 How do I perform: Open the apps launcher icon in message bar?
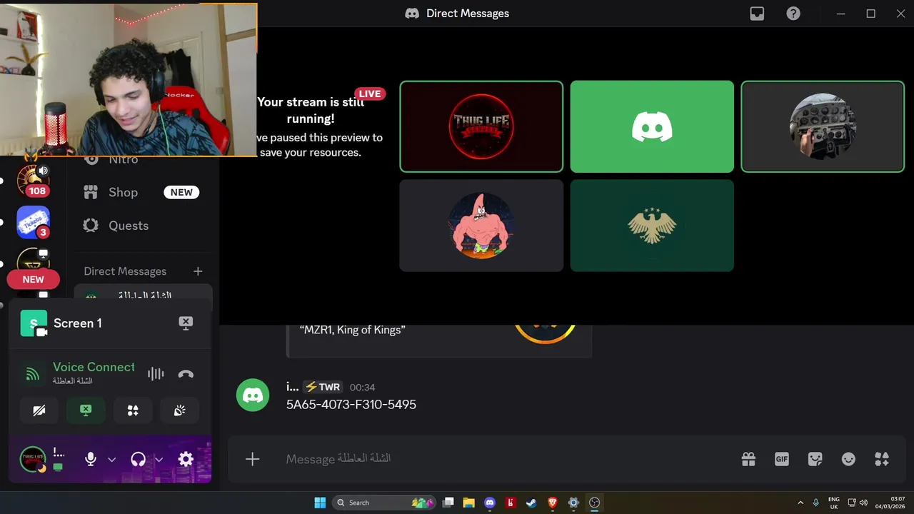tap(882, 459)
